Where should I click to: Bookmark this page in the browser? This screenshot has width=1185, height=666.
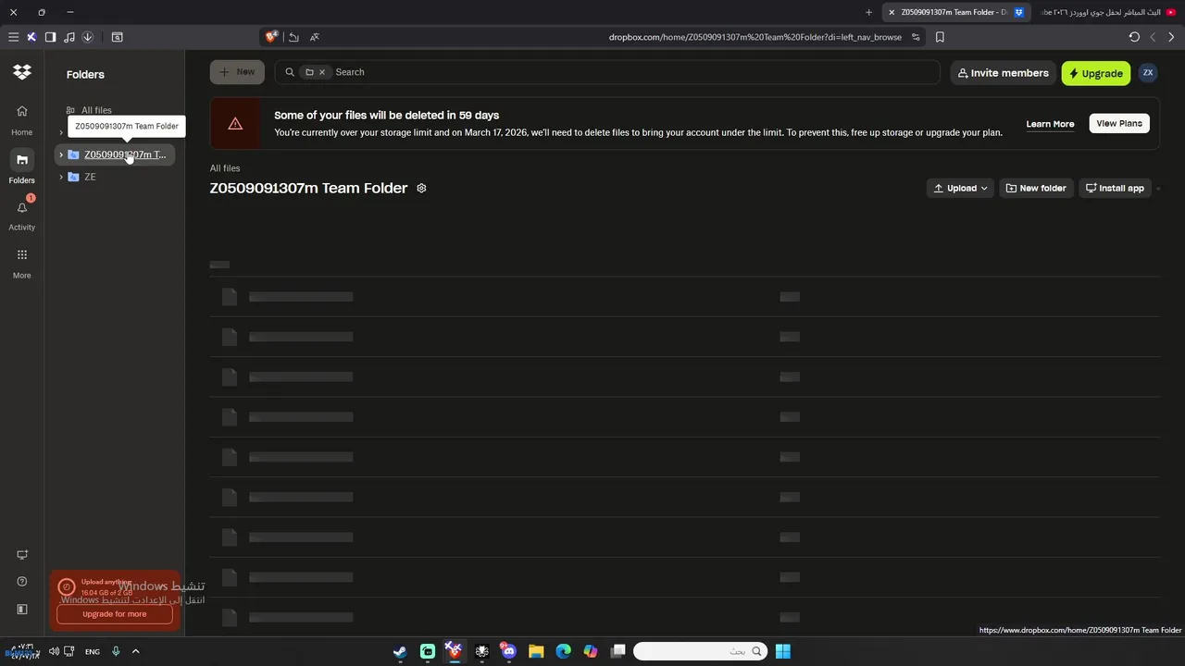point(940,37)
